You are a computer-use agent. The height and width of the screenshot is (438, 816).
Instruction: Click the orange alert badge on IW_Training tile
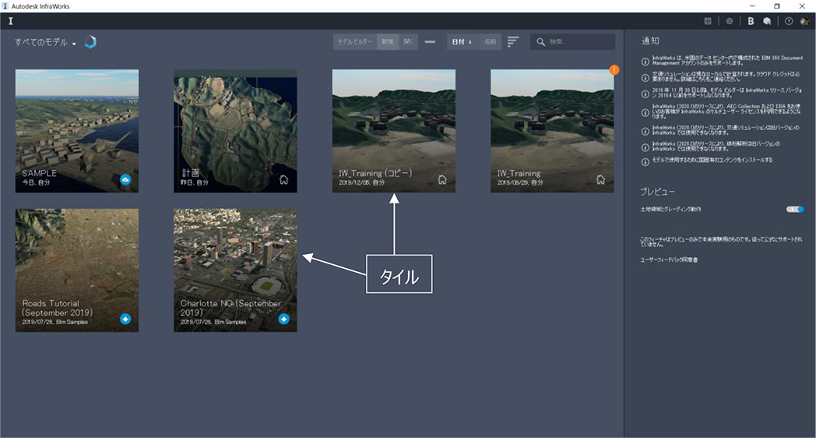point(614,70)
